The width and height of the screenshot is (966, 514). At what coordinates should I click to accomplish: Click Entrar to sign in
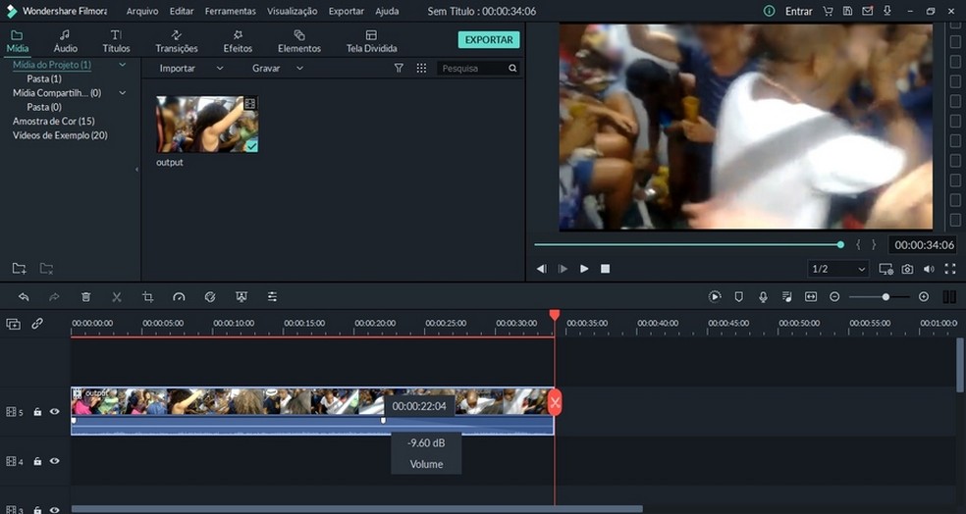click(x=798, y=11)
